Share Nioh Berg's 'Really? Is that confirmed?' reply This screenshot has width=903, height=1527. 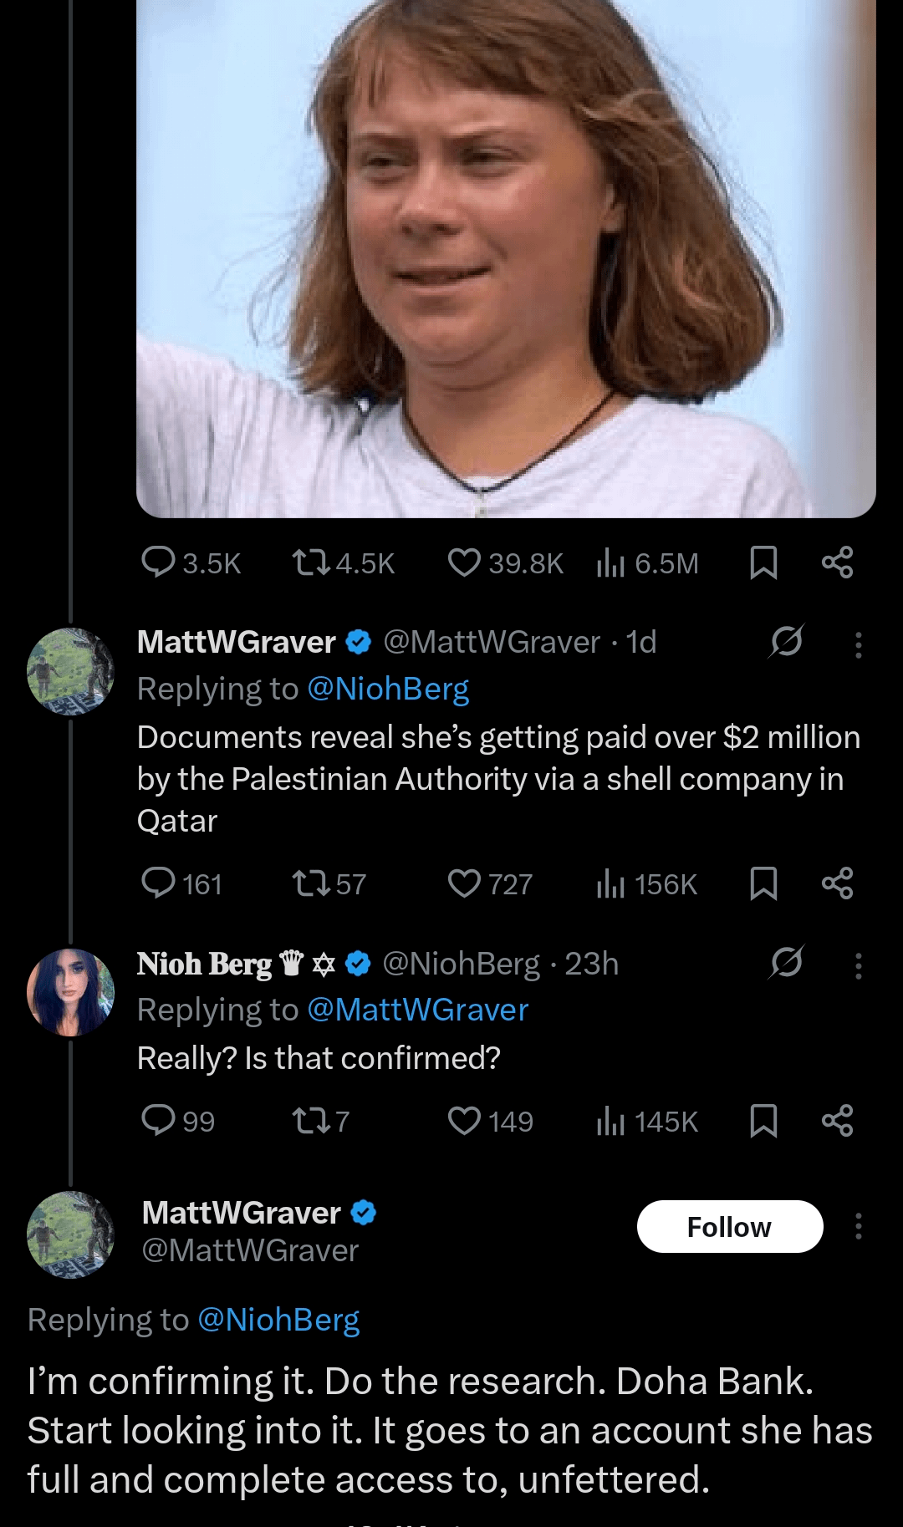[837, 1121]
